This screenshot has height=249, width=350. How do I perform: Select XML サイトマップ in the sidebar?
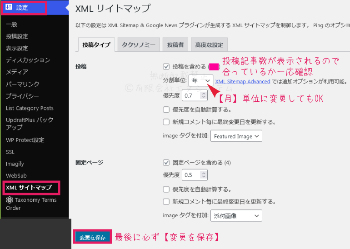(x=29, y=187)
